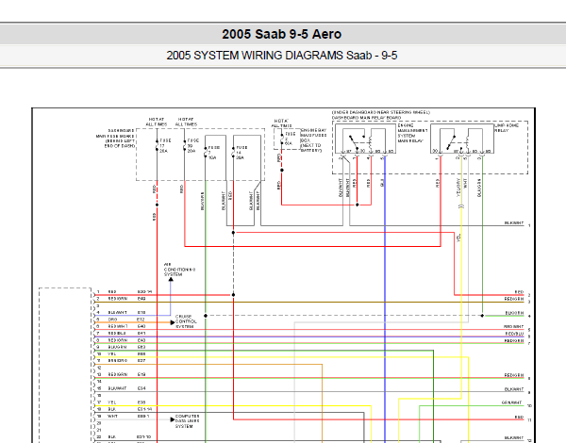566x443 pixels.
Task: Click the GRN/WHT label at right output 10
Action: (512, 402)
